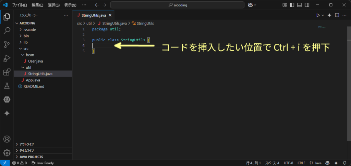Screen dimensions: 351x166
Task: Collapse the util folder in explorer
Action: tap(43, 67)
